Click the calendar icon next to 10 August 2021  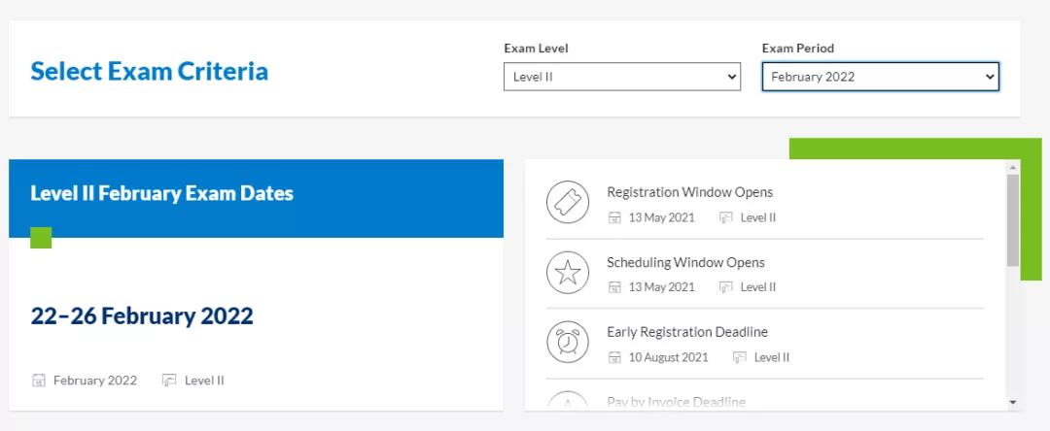(614, 357)
